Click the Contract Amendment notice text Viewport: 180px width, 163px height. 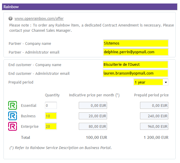(92, 28)
